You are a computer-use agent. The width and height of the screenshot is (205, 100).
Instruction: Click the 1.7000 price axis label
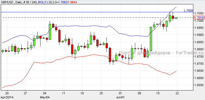point(199,21)
